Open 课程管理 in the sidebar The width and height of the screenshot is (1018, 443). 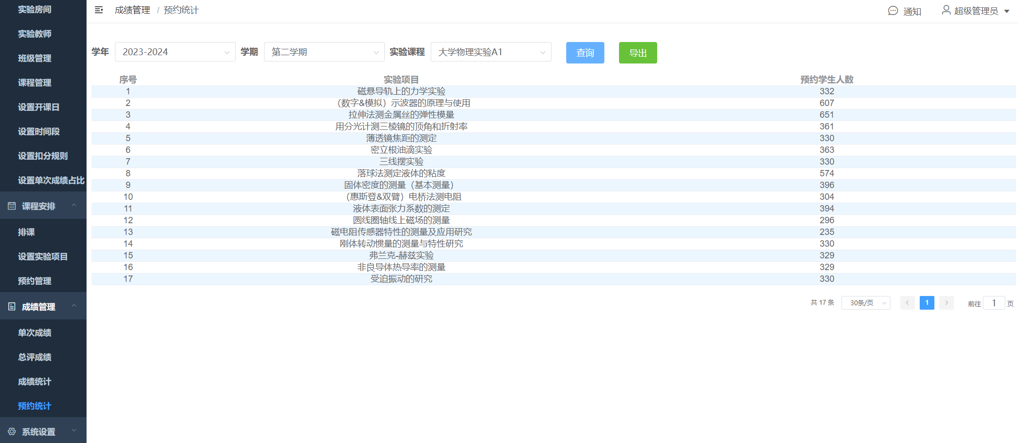coord(35,83)
